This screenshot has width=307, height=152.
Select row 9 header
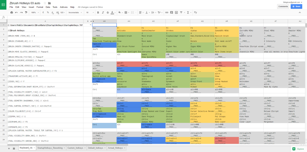pyautogui.click(x=4, y=64)
